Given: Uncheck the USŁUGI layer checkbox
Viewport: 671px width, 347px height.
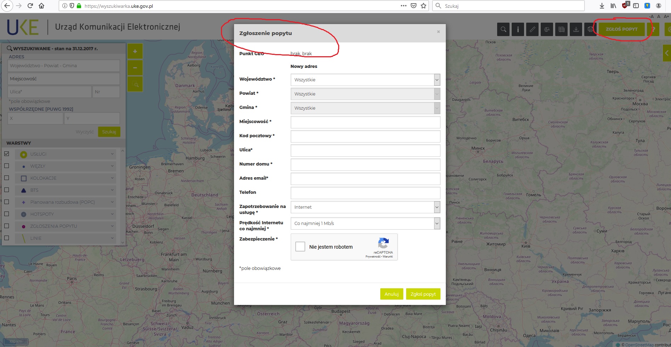Looking at the screenshot, I should point(6,154).
